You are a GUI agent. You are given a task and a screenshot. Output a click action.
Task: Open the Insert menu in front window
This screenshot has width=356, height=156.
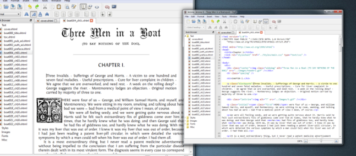coord(209,17)
